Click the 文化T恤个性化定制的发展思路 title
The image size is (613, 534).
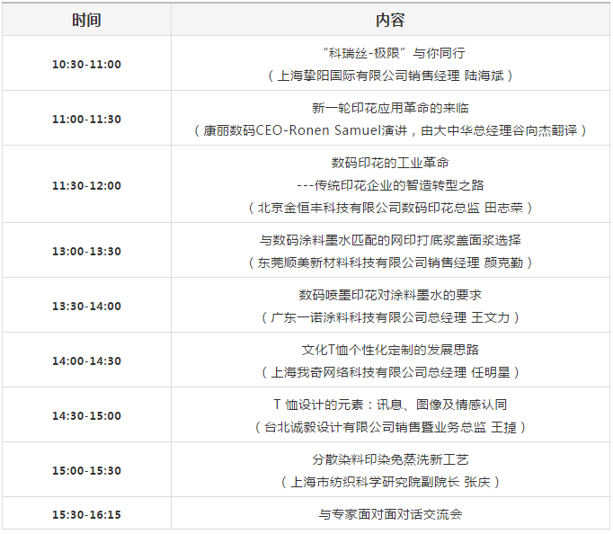point(390,350)
